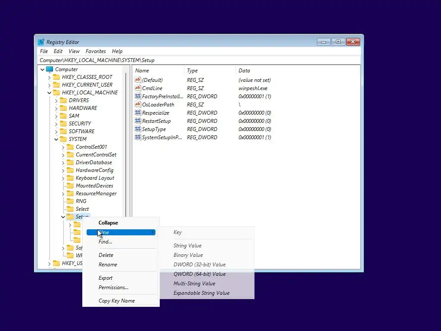
Task: Open the View menu
Action: (x=74, y=51)
